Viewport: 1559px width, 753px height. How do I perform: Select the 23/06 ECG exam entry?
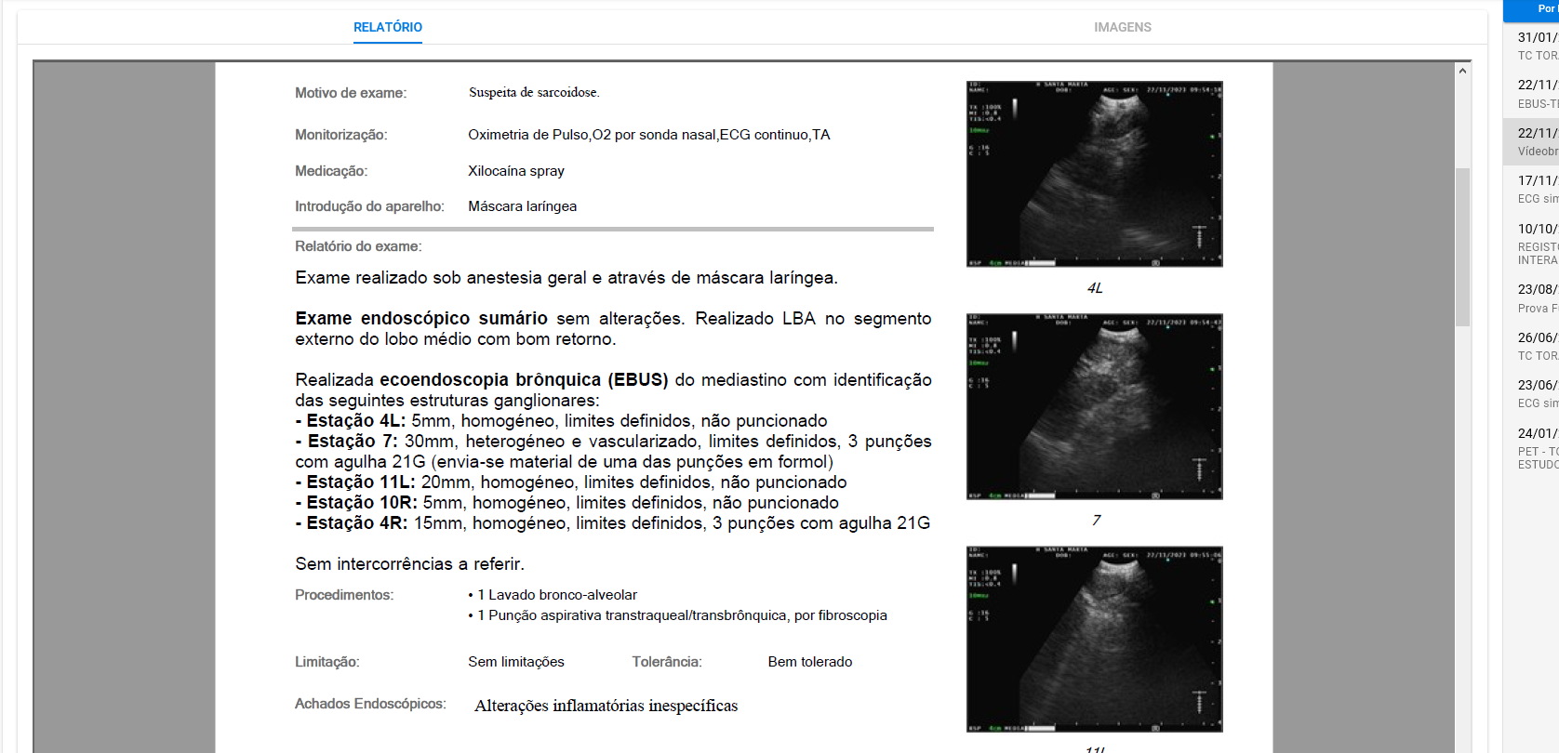click(1537, 393)
